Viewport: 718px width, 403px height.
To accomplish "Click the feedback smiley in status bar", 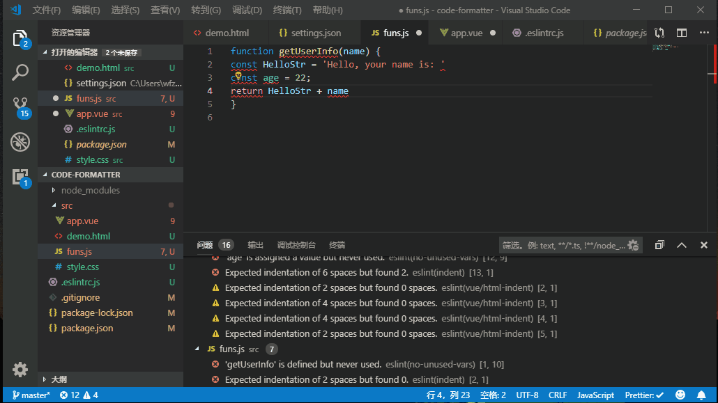I will tap(680, 395).
